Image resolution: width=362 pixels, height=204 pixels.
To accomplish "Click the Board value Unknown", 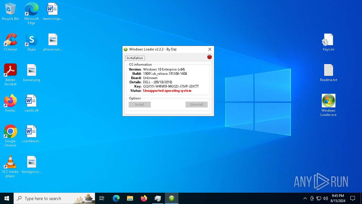I will (150, 78).
